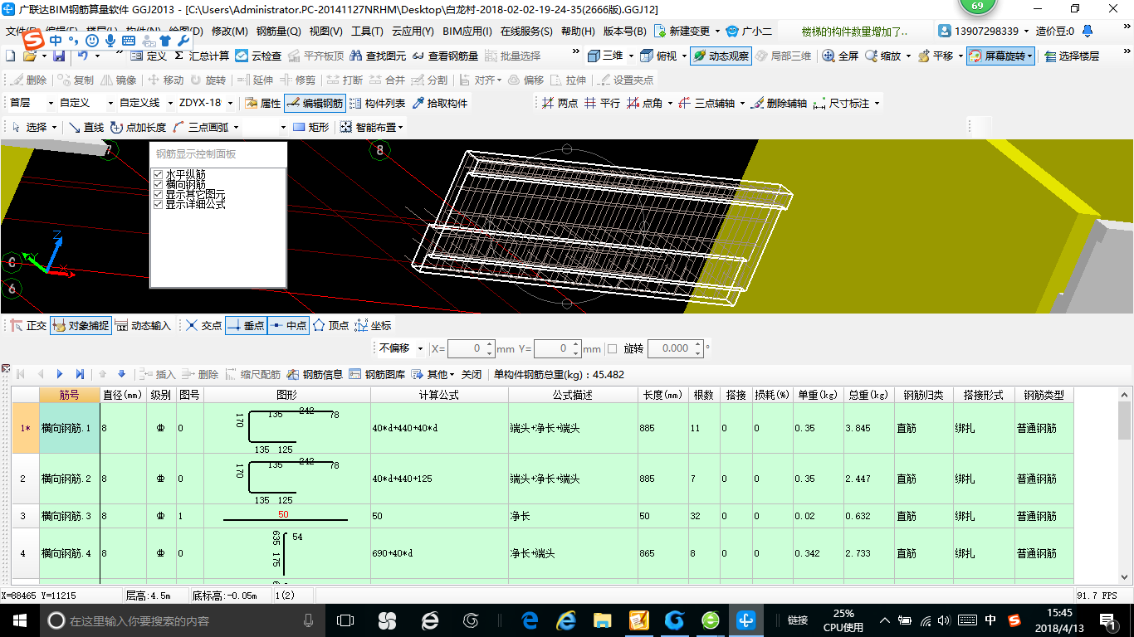1134x637 pixels.
Task: Toggle 垂点 perpendicular snap
Action: [x=247, y=326]
